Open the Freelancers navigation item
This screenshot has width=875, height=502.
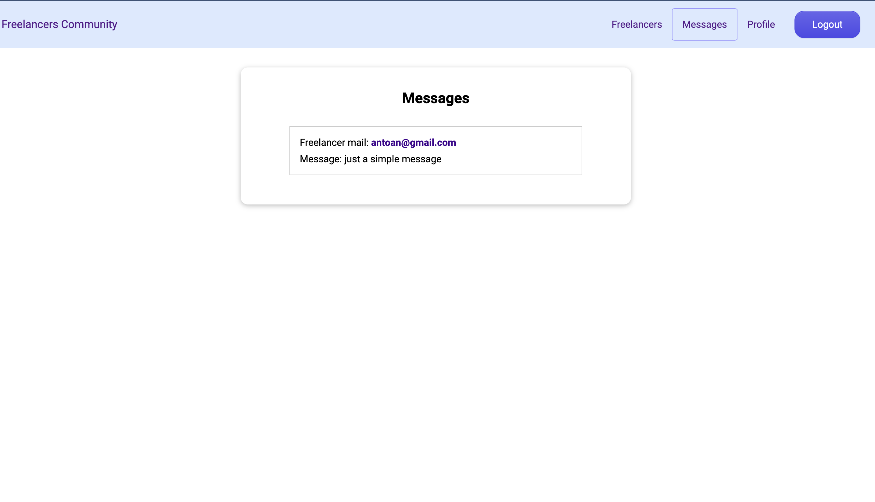[637, 24]
